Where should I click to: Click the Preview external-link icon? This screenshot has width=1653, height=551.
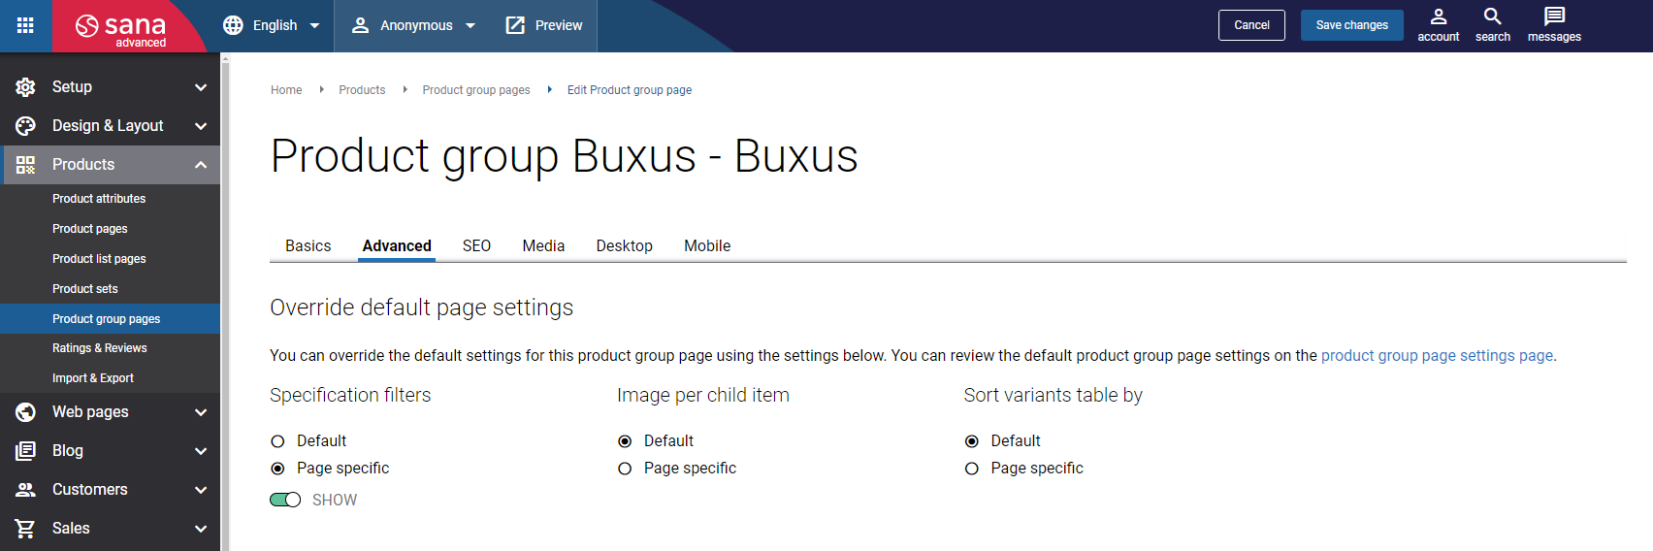[x=515, y=25]
